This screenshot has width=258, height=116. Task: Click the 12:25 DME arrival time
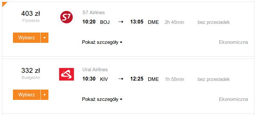pyautogui.click(x=137, y=79)
